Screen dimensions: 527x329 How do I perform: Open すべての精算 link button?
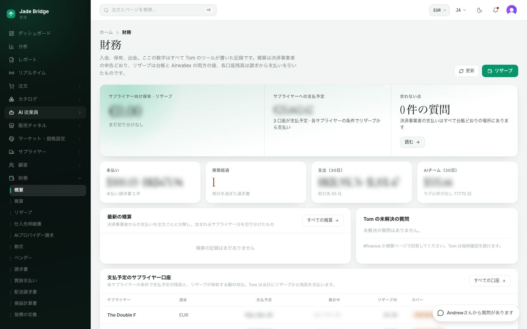pos(323,220)
